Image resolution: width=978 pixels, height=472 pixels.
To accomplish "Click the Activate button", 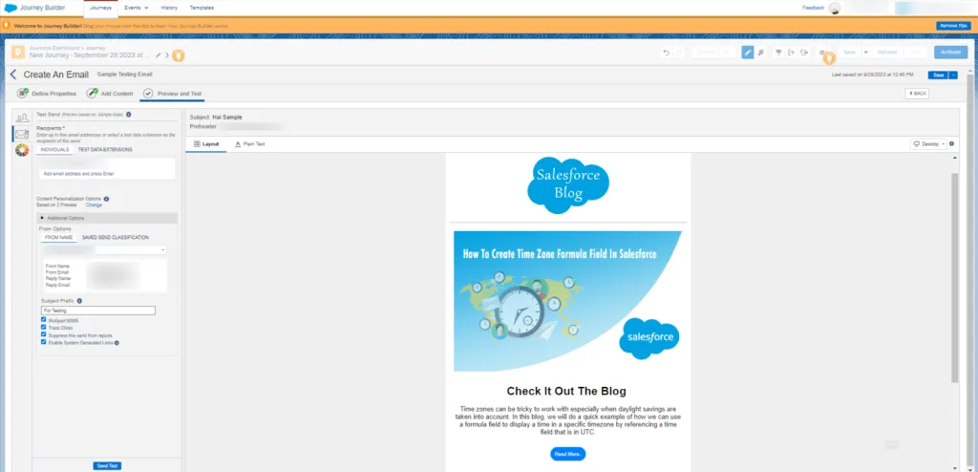I will tap(950, 53).
